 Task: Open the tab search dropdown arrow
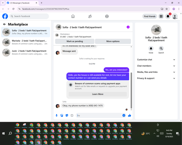[3, 3]
